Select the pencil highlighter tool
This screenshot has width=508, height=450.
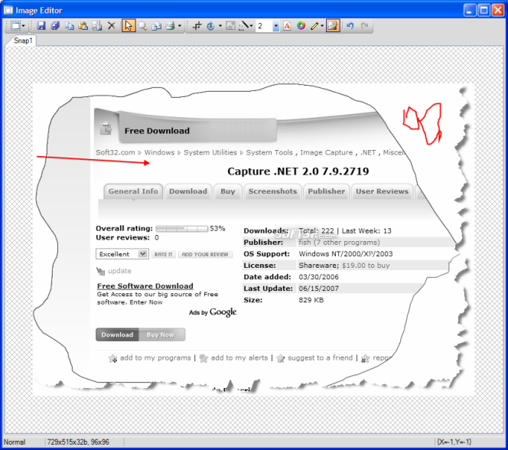click(314, 26)
